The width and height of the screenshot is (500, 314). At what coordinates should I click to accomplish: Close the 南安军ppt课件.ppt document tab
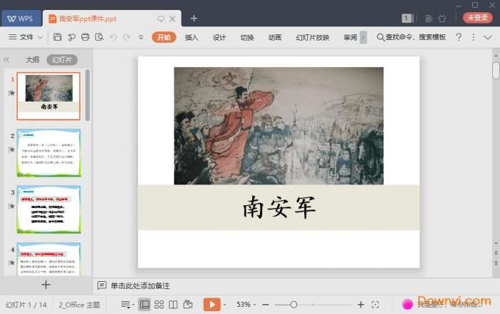point(172,19)
